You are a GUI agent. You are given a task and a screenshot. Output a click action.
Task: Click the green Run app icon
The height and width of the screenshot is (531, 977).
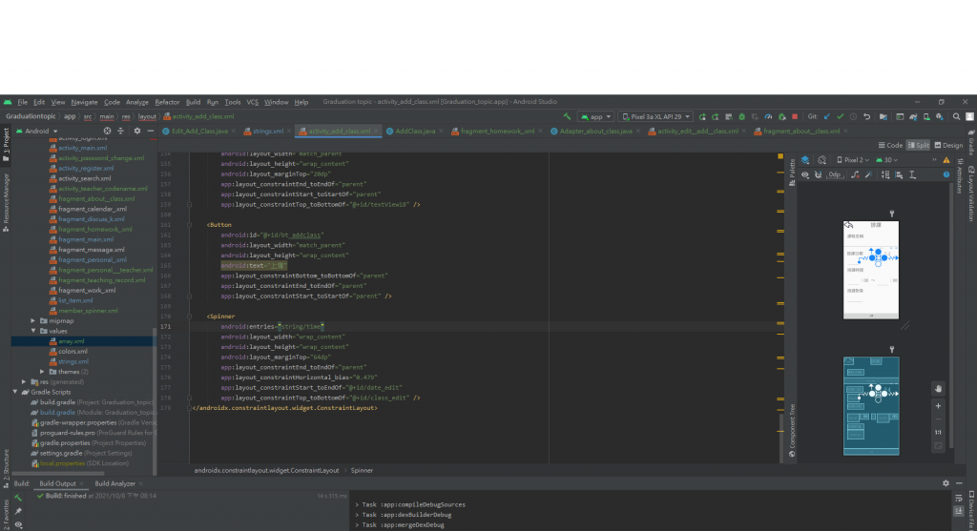702,116
